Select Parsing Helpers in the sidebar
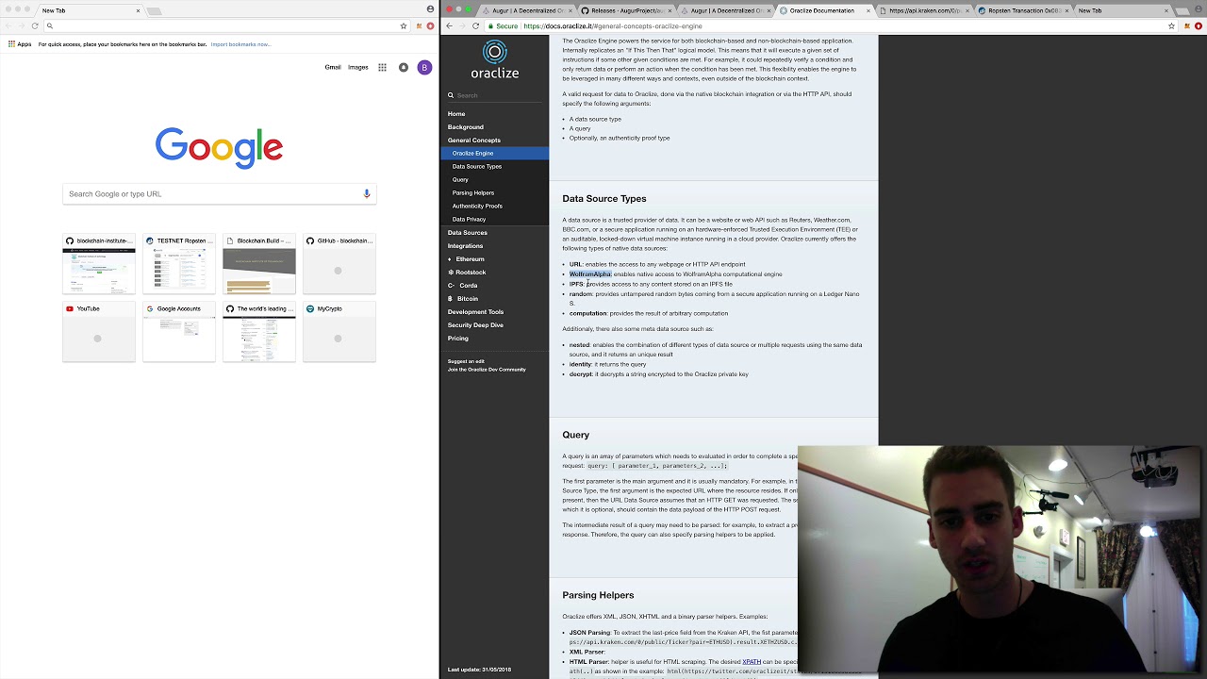The image size is (1207, 679). [494, 192]
